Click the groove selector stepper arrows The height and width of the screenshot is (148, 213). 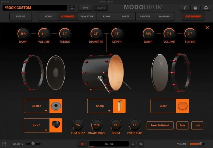coord(133,144)
